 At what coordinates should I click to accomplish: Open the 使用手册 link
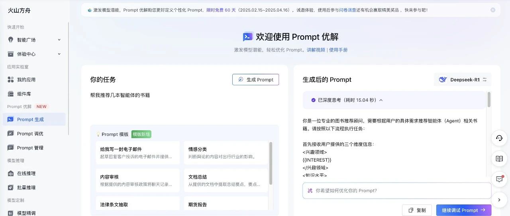click(x=338, y=50)
